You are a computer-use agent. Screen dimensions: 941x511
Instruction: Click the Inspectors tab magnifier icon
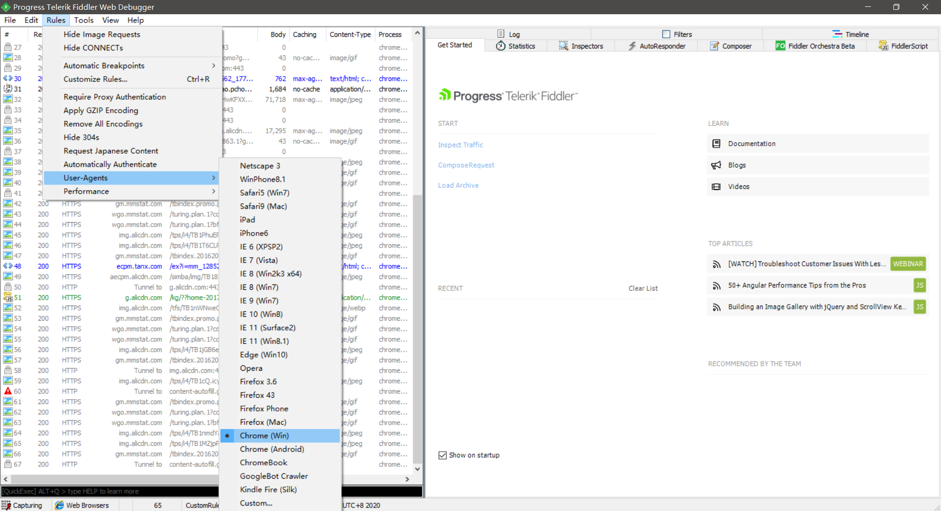[x=564, y=46]
